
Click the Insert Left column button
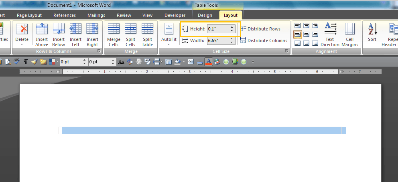[75, 34]
